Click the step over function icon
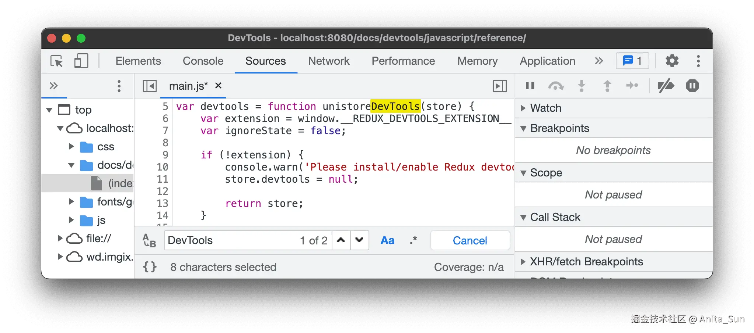754x333 pixels. pyautogui.click(x=556, y=86)
